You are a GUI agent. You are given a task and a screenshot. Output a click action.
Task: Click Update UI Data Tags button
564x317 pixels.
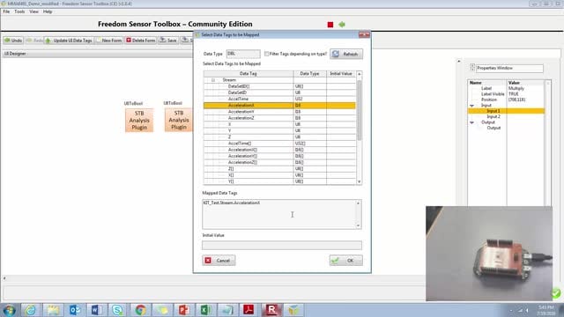point(69,41)
